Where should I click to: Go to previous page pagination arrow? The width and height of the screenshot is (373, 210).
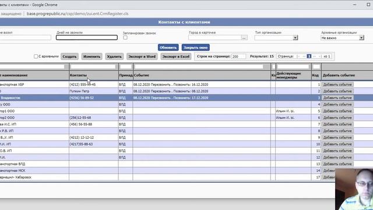pos(304,57)
